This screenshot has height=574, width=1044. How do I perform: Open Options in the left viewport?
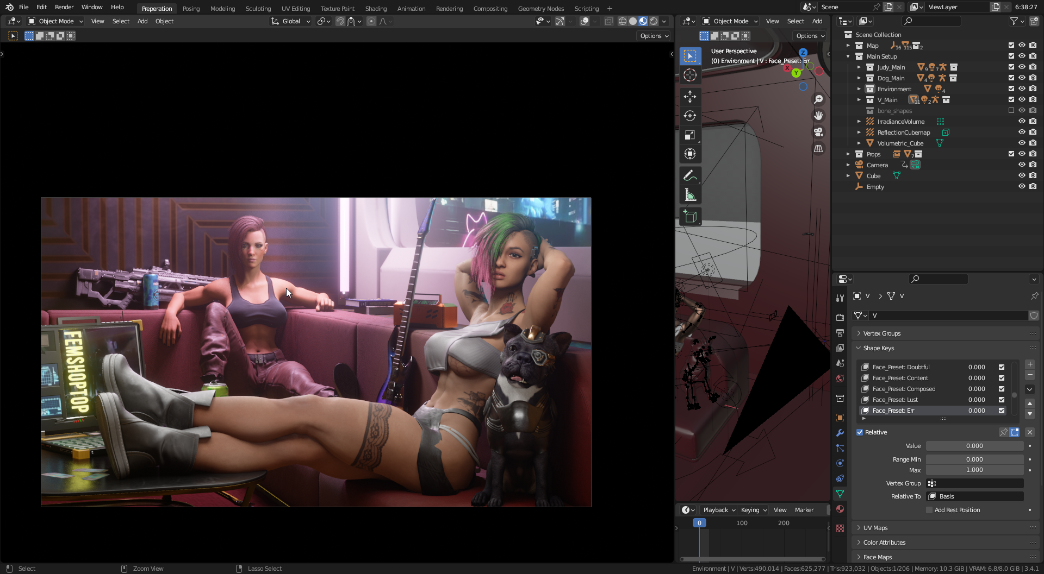tap(653, 36)
